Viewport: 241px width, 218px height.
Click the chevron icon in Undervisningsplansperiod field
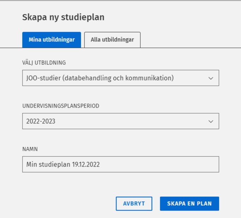pos(211,122)
